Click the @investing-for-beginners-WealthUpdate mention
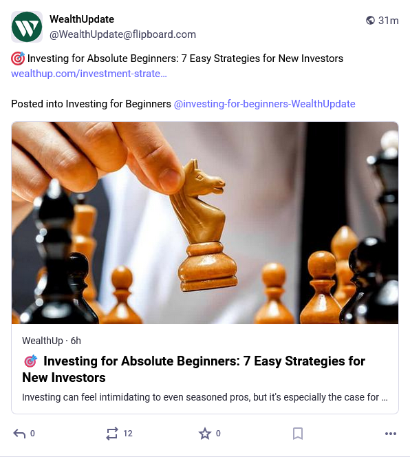 pyautogui.click(x=265, y=104)
